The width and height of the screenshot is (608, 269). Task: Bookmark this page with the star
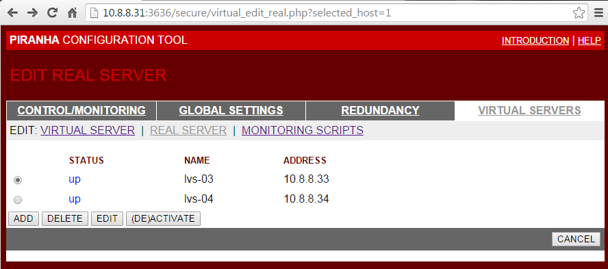[x=579, y=13]
